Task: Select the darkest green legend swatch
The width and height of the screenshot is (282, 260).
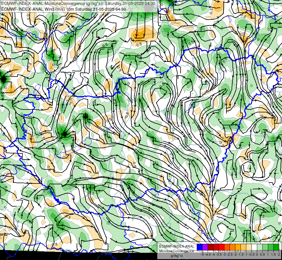Action: tap(276, 247)
